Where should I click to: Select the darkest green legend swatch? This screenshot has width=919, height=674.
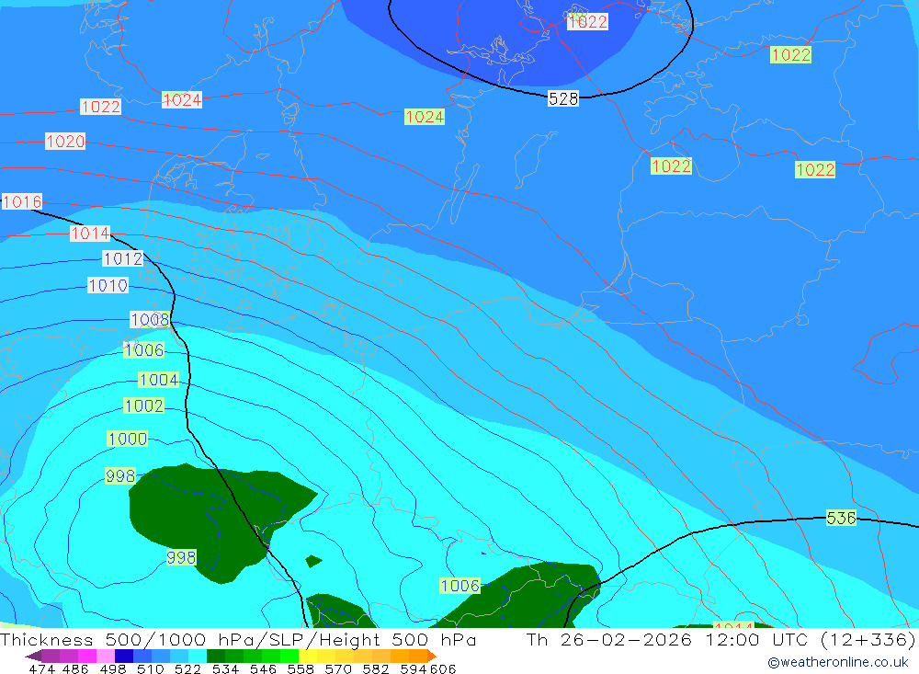(216, 656)
